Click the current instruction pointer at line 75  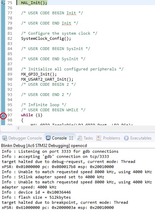click(x=3, y=2)
